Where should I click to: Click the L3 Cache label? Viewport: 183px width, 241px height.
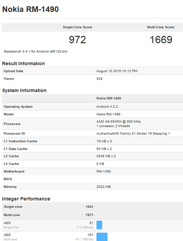click(x=11, y=164)
